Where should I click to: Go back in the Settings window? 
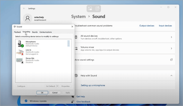(24, 8)
